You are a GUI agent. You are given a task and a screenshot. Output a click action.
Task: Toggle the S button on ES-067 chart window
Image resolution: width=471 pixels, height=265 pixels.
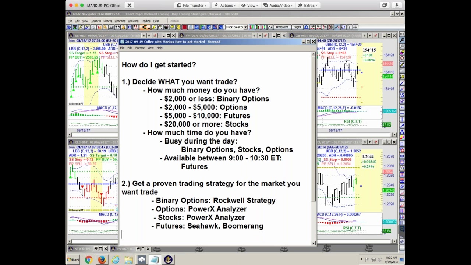click(144, 35)
